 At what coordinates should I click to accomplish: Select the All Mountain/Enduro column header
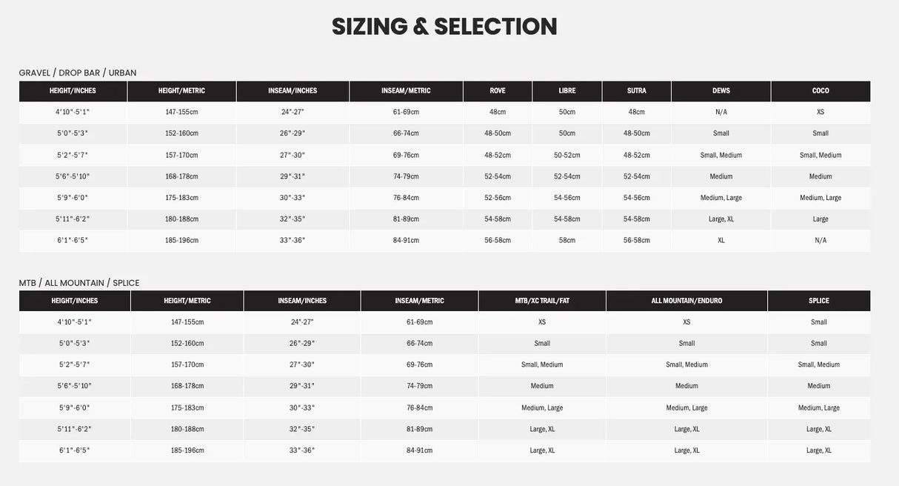(686, 301)
